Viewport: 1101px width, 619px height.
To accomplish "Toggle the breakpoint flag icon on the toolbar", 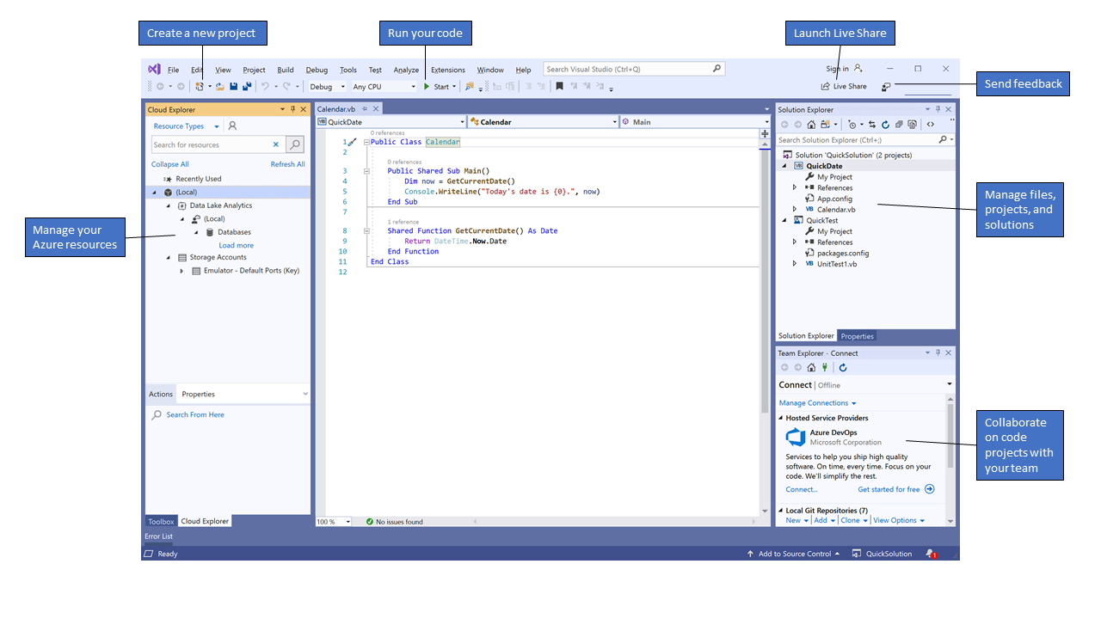I will [x=559, y=86].
